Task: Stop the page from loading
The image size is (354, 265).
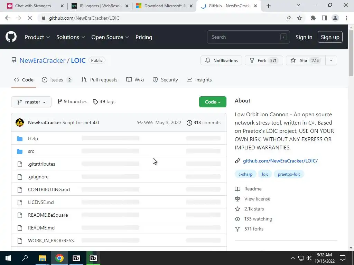Action: [x=30, y=18]
